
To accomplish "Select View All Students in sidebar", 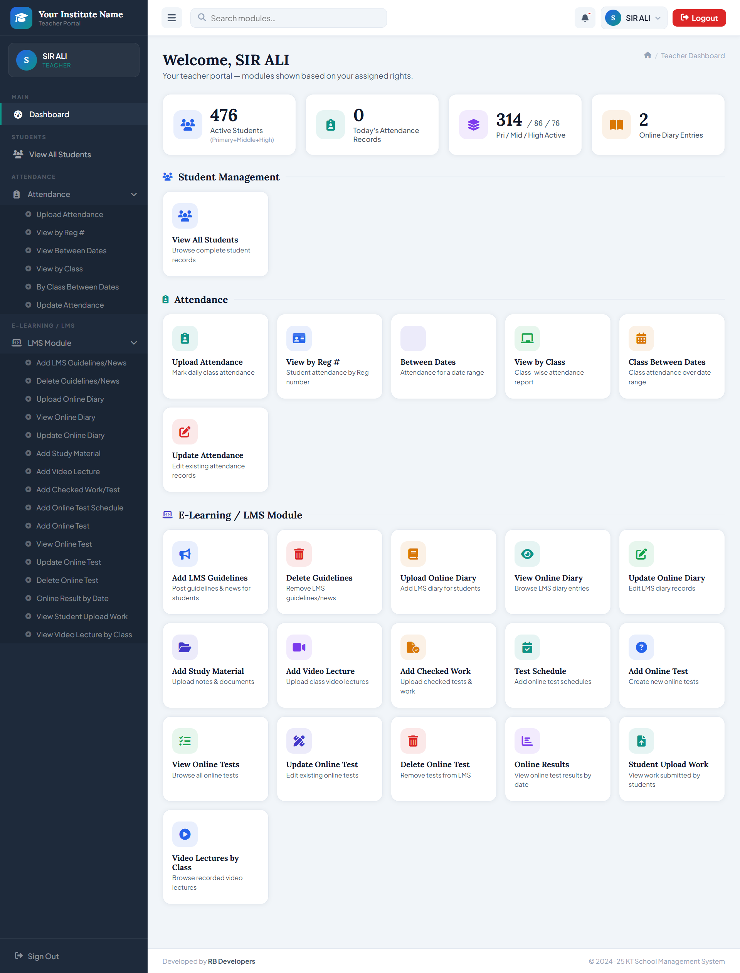I will (74, 155).
